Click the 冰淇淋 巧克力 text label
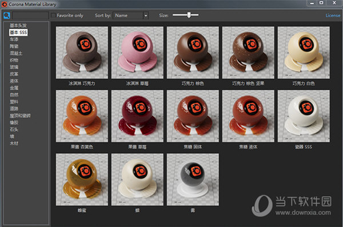The height and width of the screenshot is (227, 343). 82,83
